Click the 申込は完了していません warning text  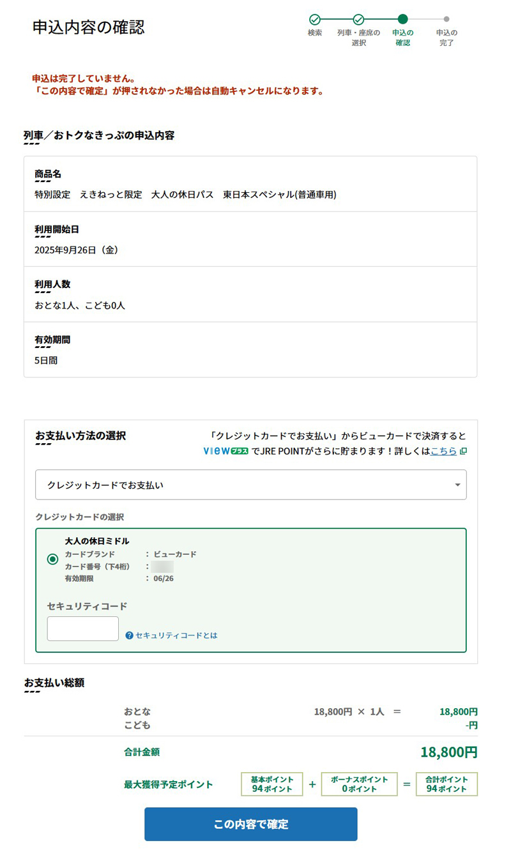coord(84,79)
